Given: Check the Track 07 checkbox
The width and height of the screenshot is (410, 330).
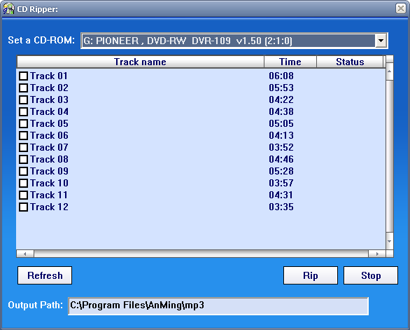Looking at the screenshot, I should pos(24,147).
